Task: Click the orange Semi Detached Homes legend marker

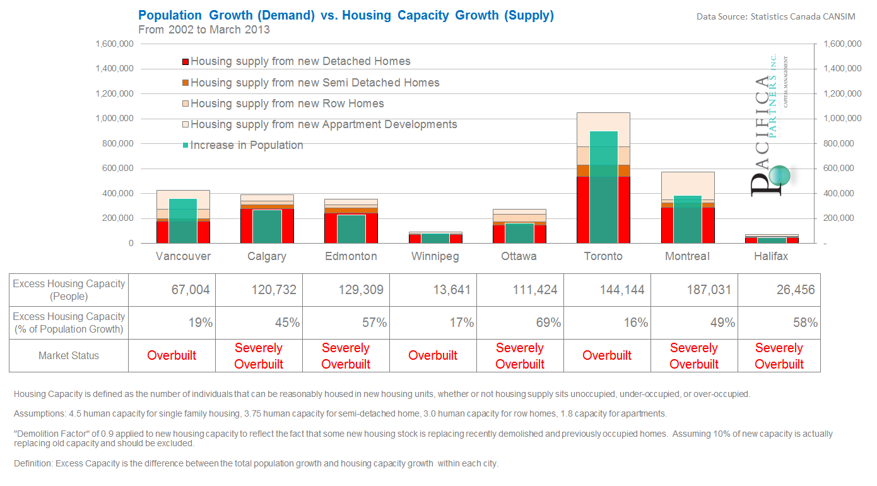Action: click(185, 83)
